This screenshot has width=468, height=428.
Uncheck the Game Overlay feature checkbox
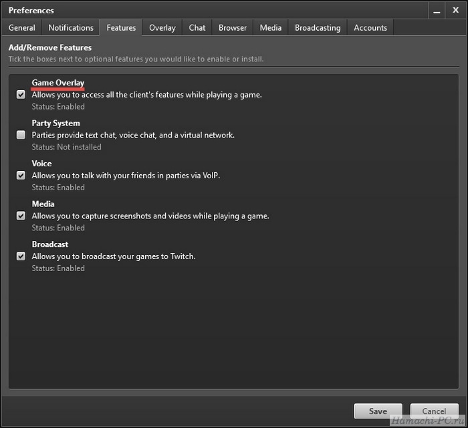21,95
